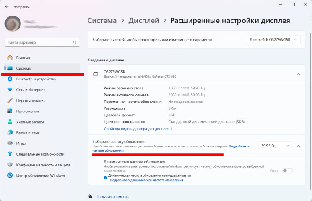Click Дисплей in the breadcrumb
312x201 pixels.
145,20
